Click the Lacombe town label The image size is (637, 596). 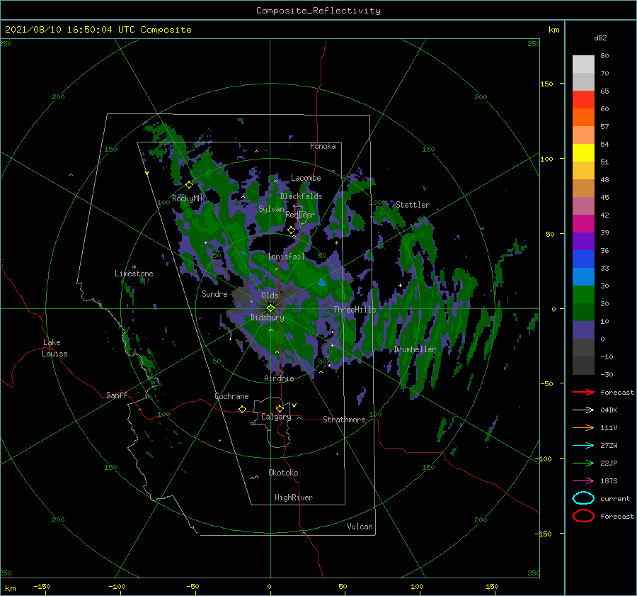point(306,178)
